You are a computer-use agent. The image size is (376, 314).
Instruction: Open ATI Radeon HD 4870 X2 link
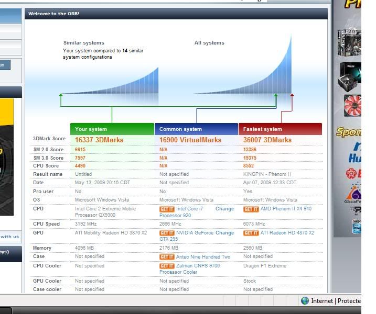pos(287,233)
